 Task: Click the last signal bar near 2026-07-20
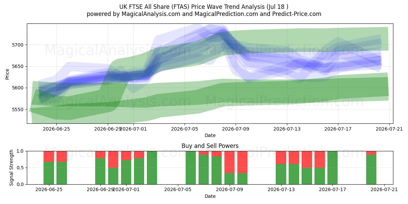pos(371,168)
